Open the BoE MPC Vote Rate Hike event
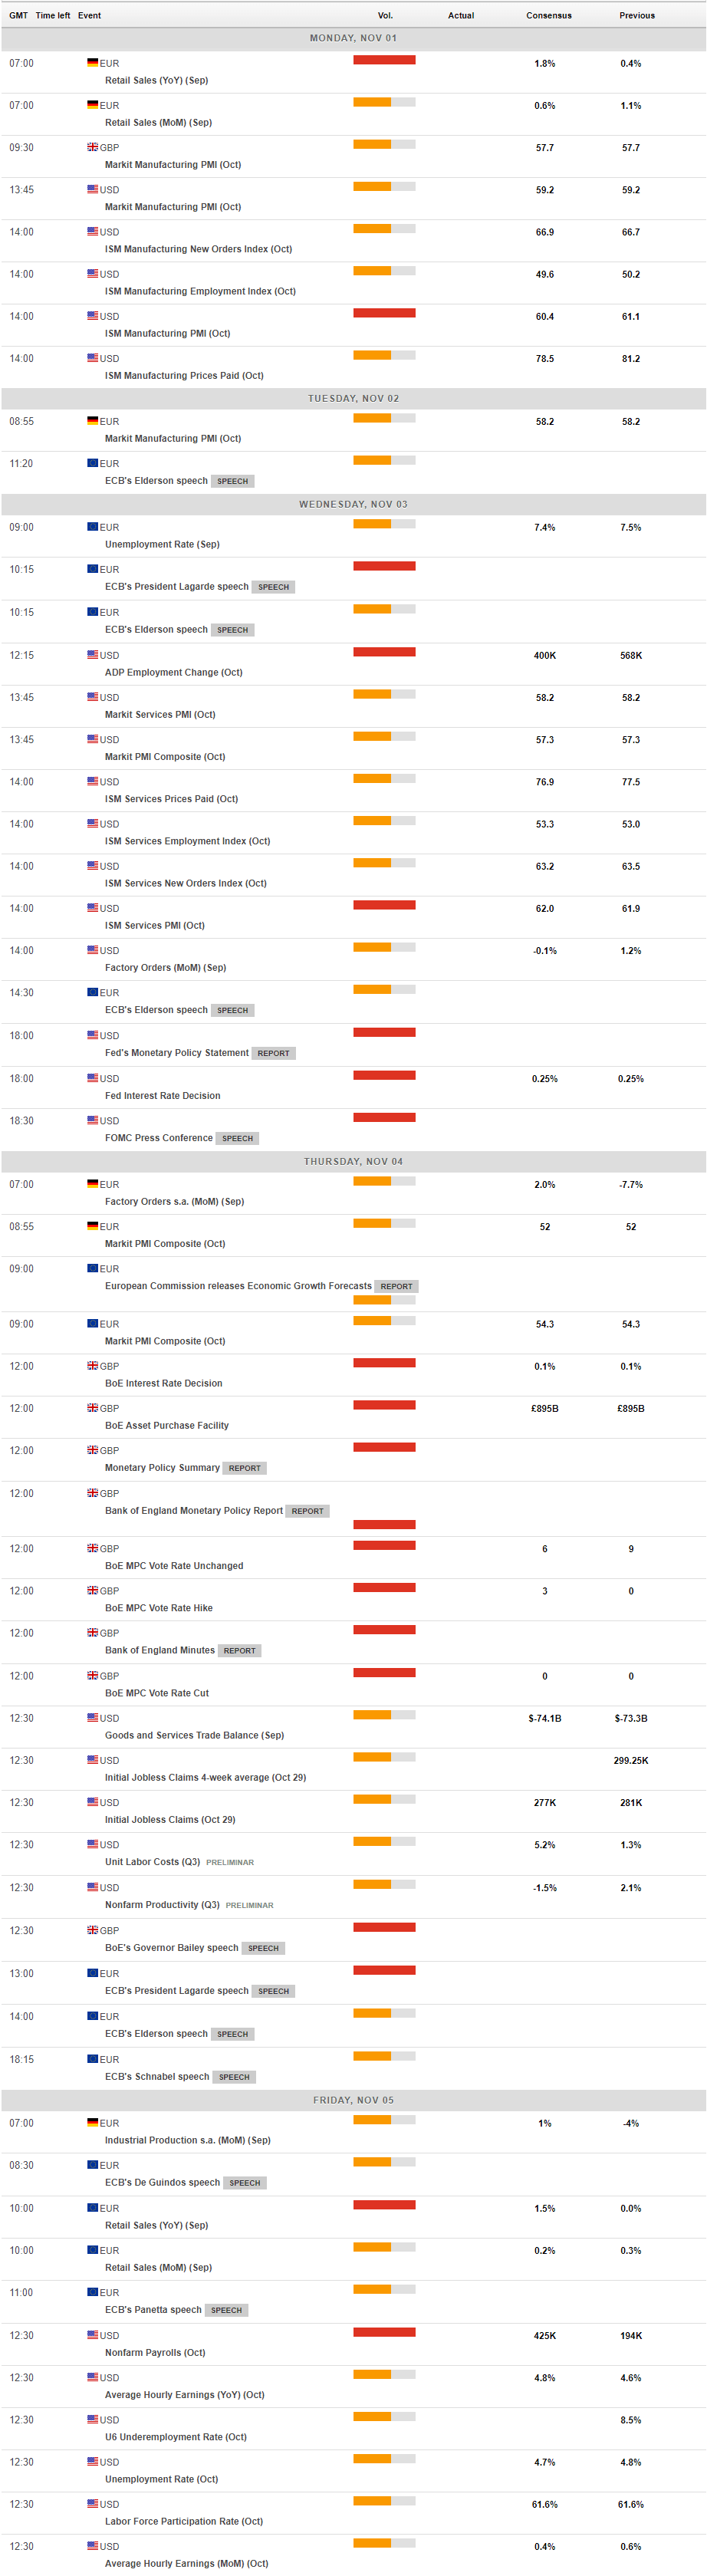 (x=158, y=1608)
